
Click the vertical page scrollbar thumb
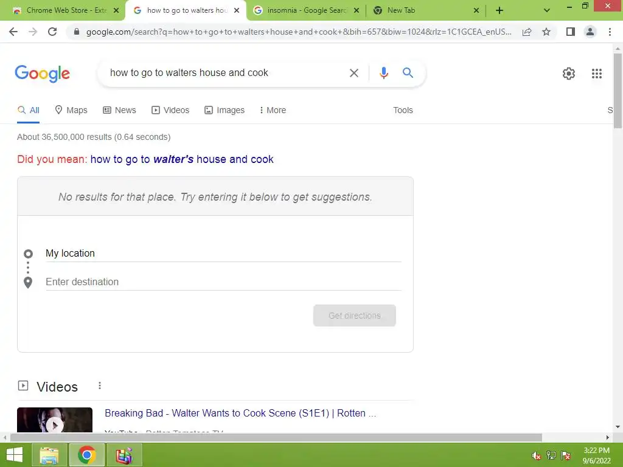tap(618, 91)
